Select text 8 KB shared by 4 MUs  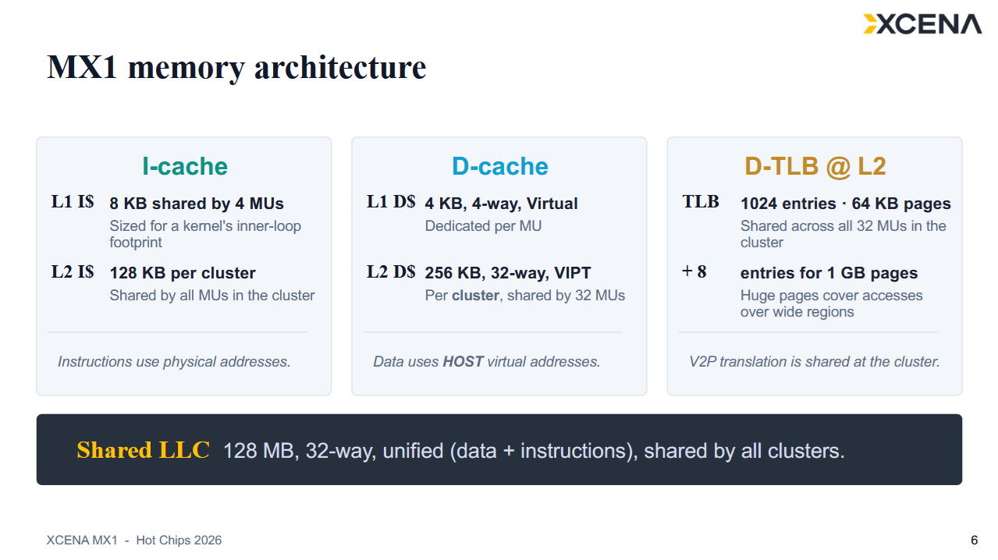[197, 204]
